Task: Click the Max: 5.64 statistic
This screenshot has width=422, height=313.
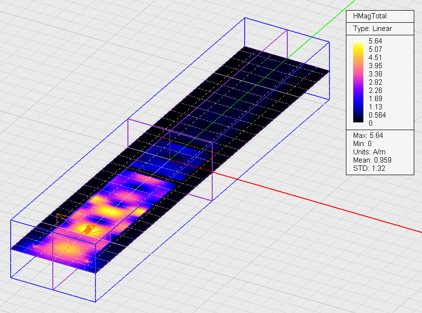Action: tap(368, 135)
